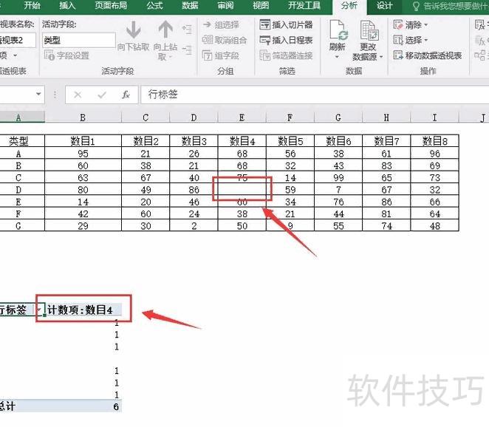The width and height of the screenshot is (489, 427).
Task: Open the Name Box dropdown arrow
Action: 38,94
